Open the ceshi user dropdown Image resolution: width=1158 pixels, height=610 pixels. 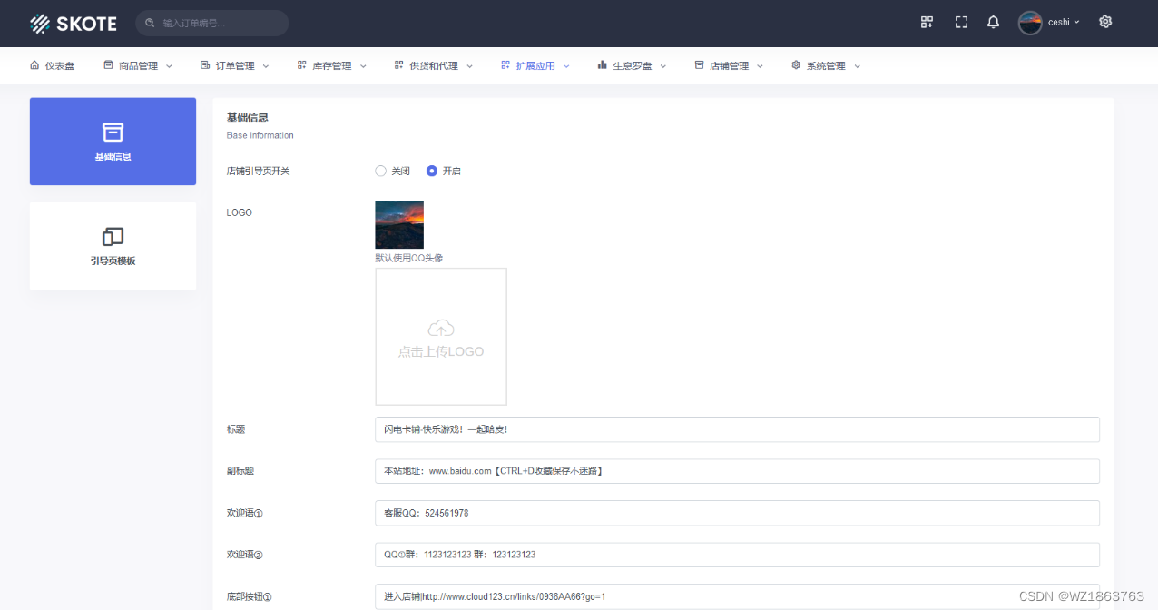tap(1050, 23)
